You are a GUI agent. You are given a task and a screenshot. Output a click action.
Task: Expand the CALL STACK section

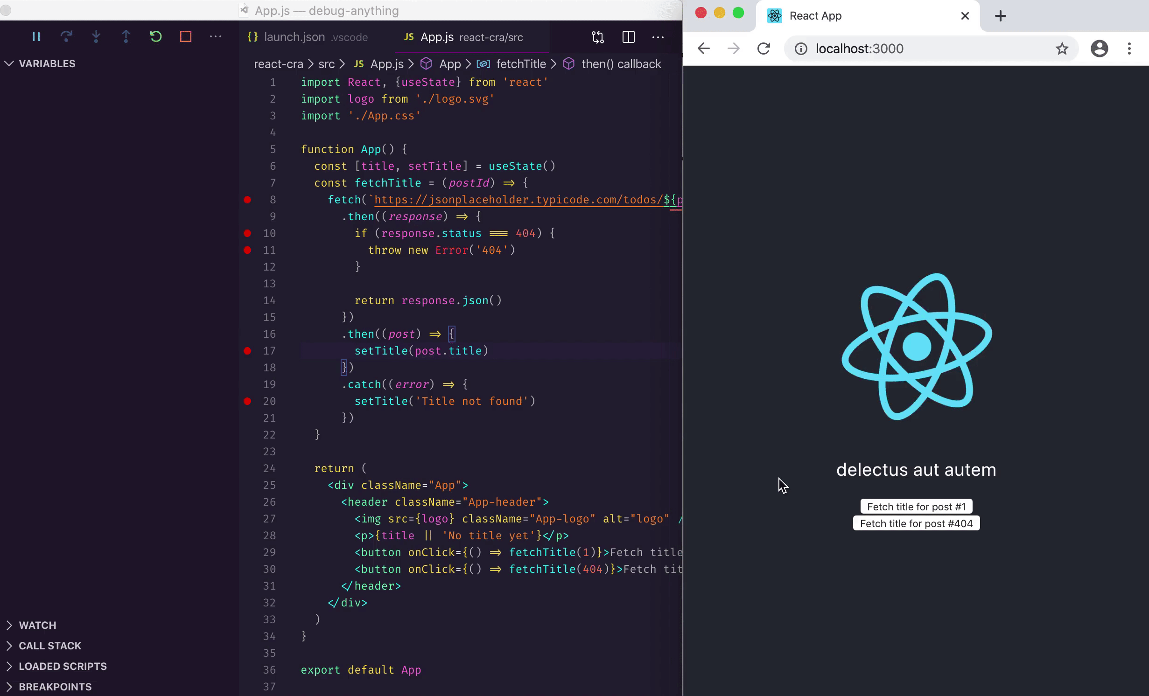[x=49, y=646]
